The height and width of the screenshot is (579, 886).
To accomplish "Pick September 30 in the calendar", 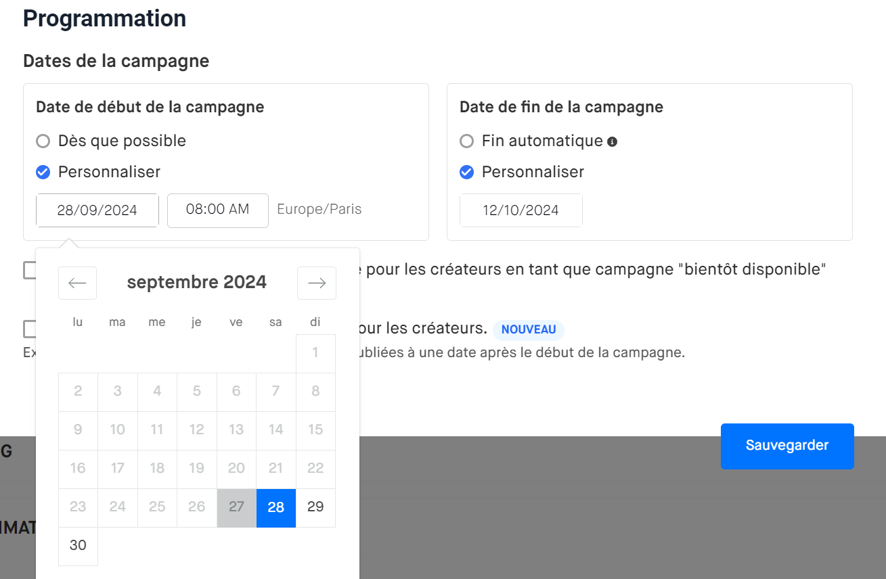I will coord(78,546).
